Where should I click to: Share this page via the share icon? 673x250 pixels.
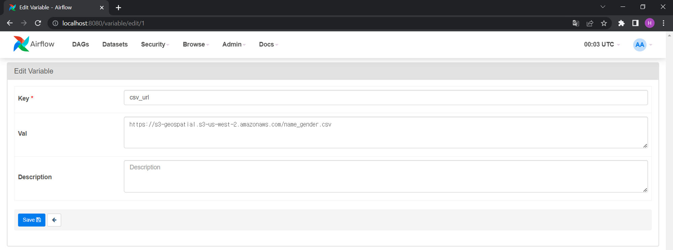click(x=590, y=23)
